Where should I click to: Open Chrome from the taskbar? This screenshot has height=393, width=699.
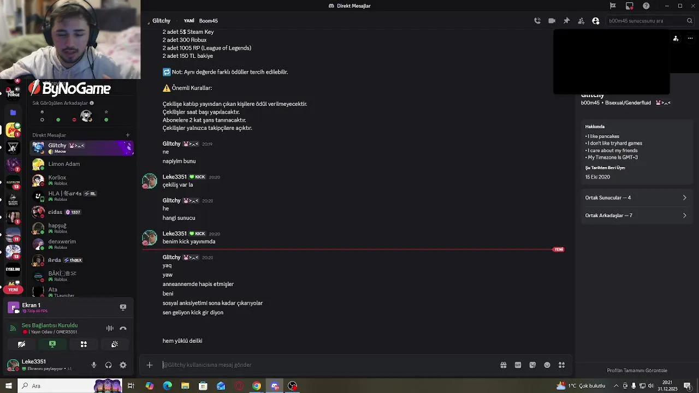257,386
